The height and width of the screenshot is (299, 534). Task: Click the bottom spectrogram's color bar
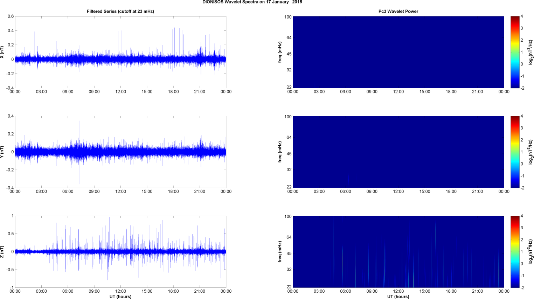(515, 252)
